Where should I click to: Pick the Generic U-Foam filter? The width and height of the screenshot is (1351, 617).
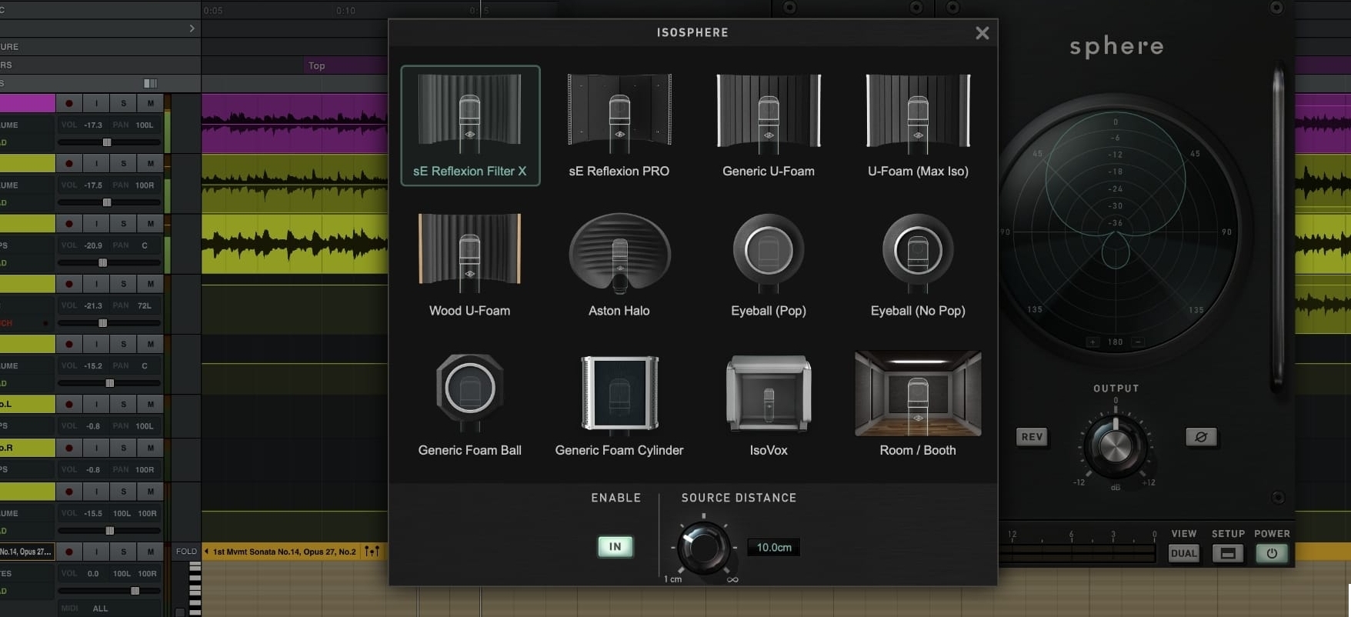click(x=769, y=125)
